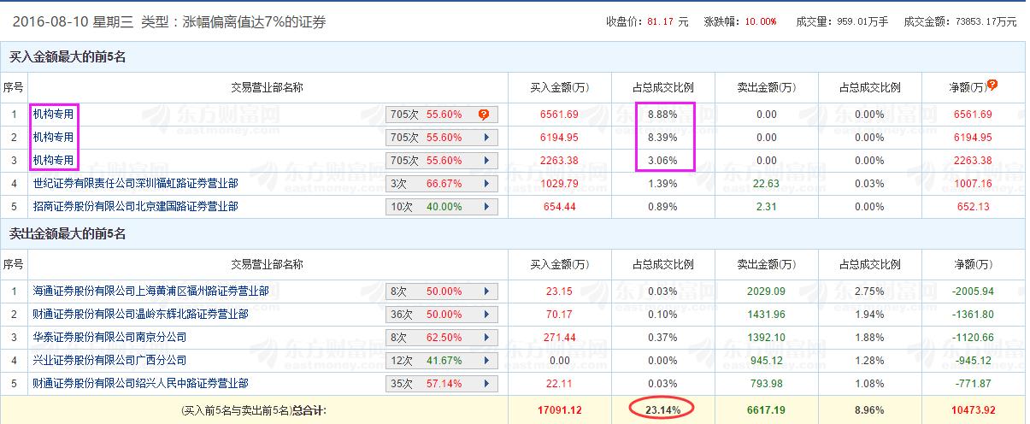Click the sell amount cell 1392.10
The image size is (1030, 424).
tap(766, 337)
